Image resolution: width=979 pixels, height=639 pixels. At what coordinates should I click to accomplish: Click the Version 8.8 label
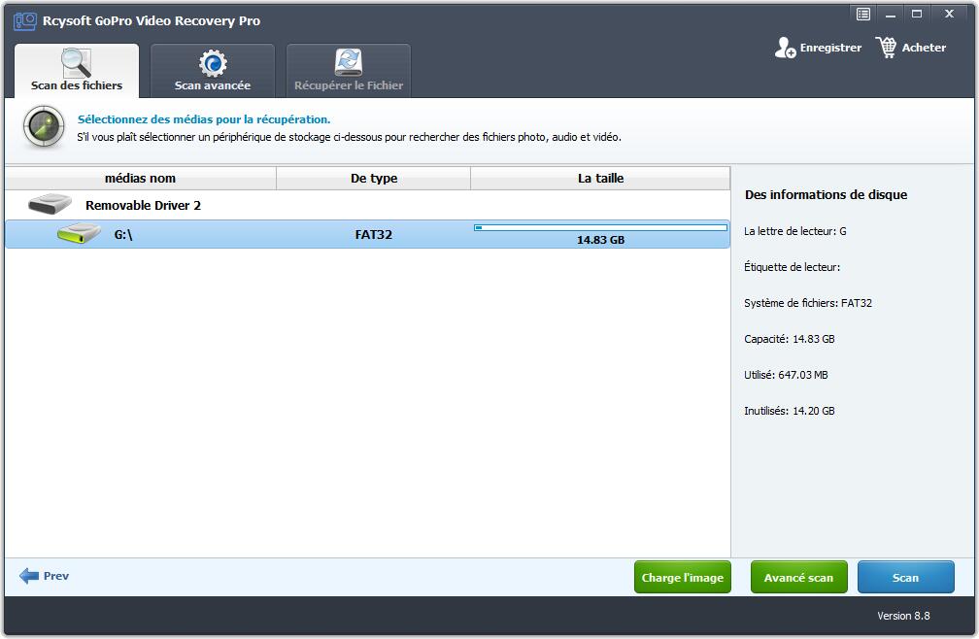(x=902, y=616)
